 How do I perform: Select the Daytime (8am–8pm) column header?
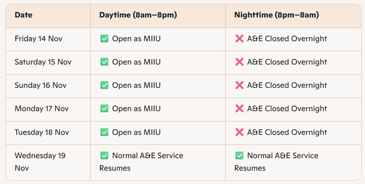(x=138, y=15)
